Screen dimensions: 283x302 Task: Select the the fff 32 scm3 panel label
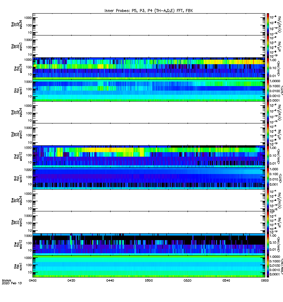(17, 222)
